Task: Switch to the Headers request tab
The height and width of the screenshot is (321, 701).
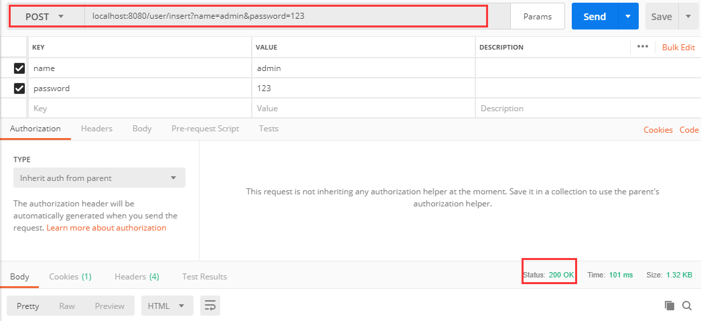Action: pyautogui.click(x=96, y=129)
